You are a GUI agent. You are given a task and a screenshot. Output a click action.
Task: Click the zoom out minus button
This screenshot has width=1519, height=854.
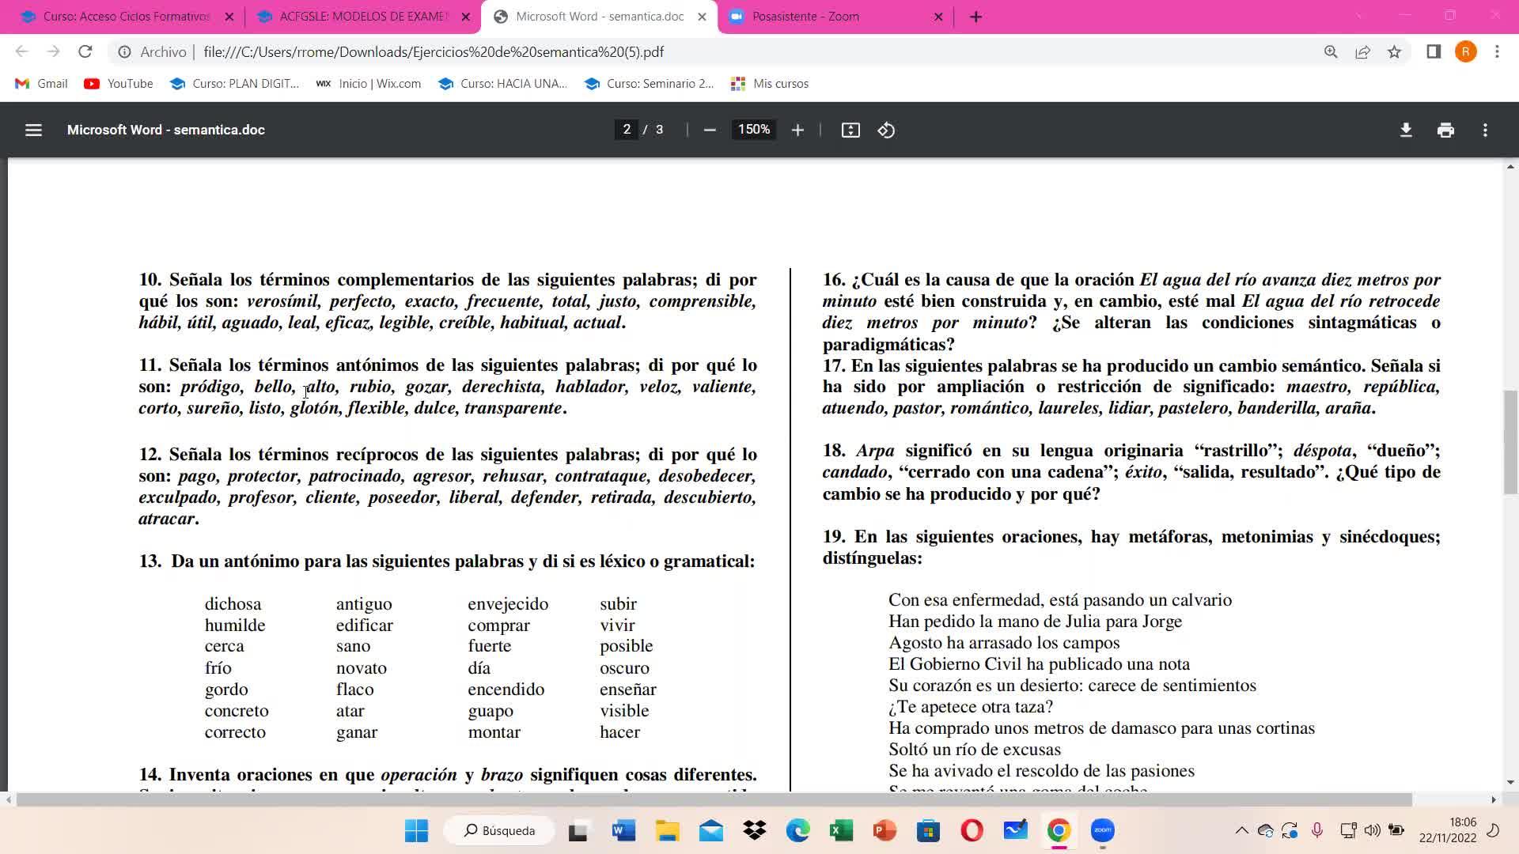coord(710,130)
